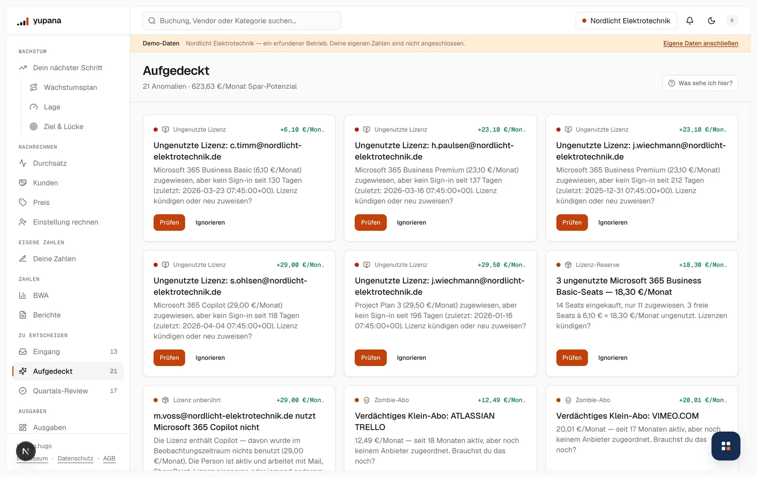Open the VIMEO.COM Klein-Abo title

[627, 416]
